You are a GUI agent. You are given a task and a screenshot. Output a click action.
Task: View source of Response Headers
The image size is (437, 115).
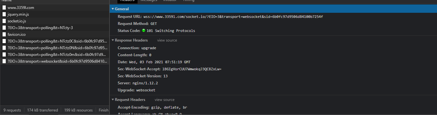tap(167, 40)
